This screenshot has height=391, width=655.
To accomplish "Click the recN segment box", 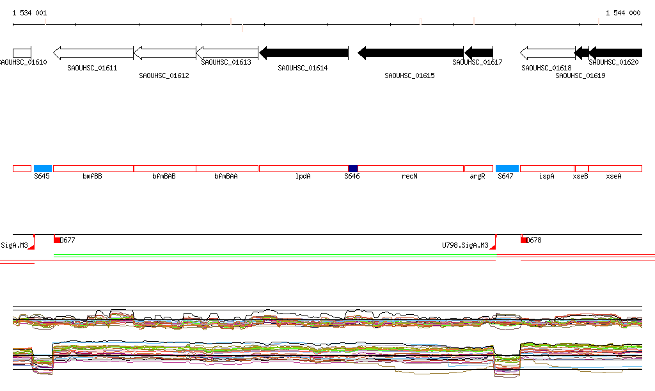I will pyautogui.click(x=411, y=169).
